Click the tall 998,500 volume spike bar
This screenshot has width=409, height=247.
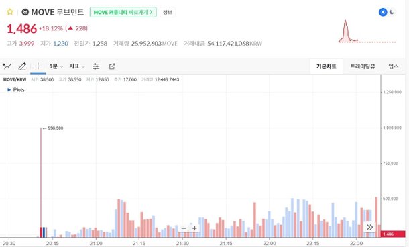click(x=41, y=183)
